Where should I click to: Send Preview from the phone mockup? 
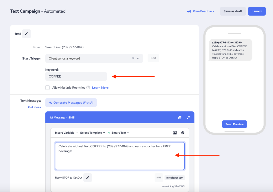(x=234, y=124)
